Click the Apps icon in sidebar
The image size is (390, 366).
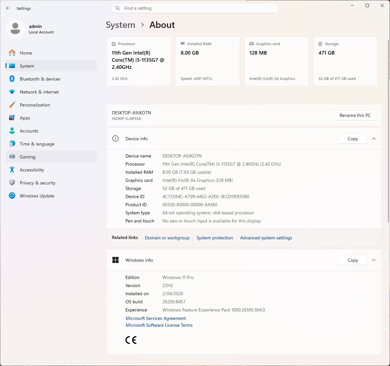pos(12,118)
